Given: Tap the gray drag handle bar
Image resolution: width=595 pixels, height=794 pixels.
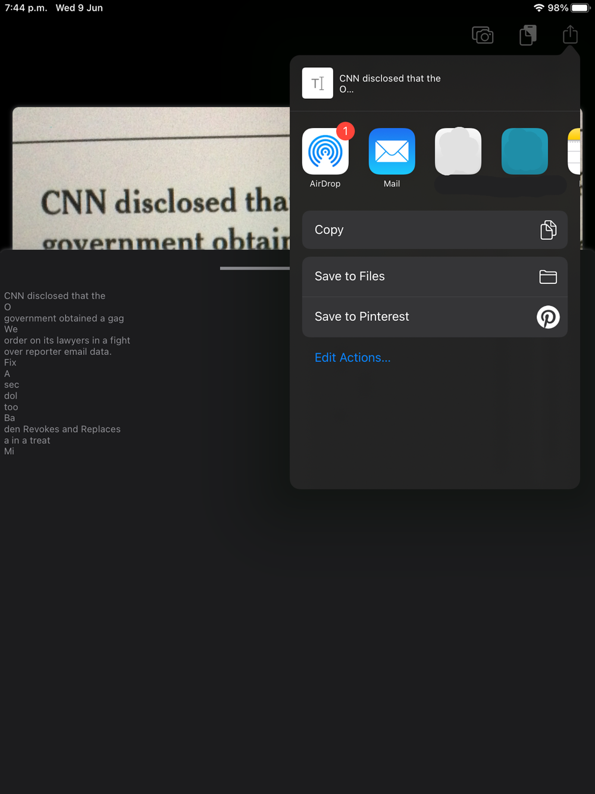Looking at the screenshot, I should point(255,268).
